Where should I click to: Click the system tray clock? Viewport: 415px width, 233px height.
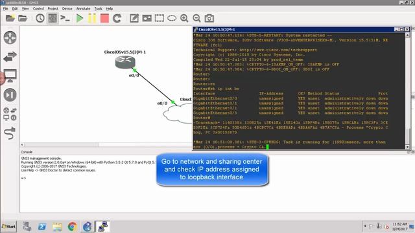coord(399,227)
